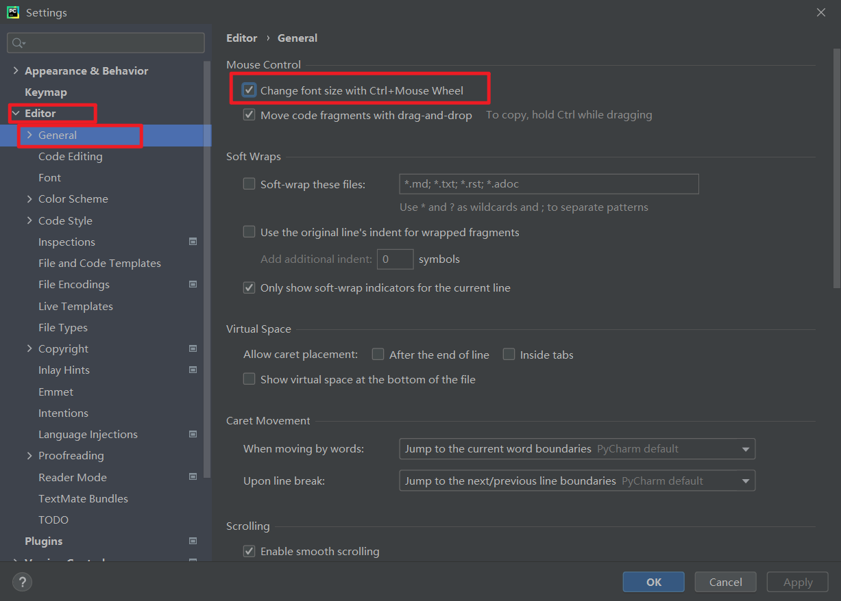Click project-level icon beside Language Injections
This screenshot has width=841, height=601.
tap(193, 434)
